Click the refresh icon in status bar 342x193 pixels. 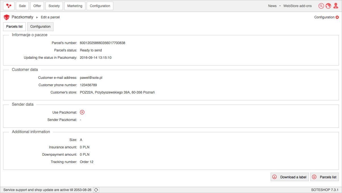pyautogui.click(x=96, y=190)
